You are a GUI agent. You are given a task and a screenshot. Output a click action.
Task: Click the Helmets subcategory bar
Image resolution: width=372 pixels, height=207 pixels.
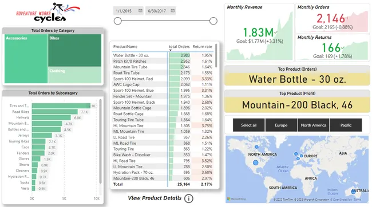pyautogui.click(x=52, y=117)
